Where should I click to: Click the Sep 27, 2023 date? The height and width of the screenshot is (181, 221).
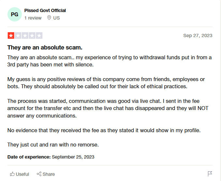[198, 35]
